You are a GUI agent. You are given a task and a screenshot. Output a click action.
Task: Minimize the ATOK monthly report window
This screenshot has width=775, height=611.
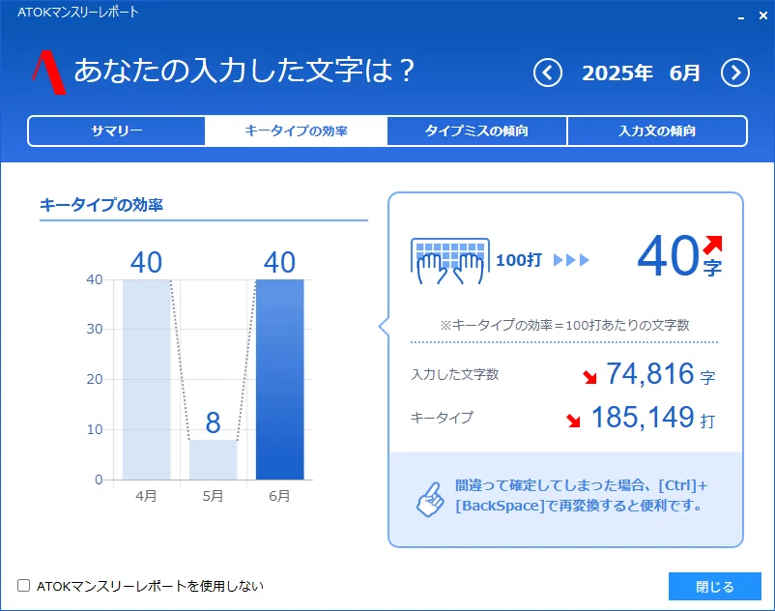tap(741, 16)
